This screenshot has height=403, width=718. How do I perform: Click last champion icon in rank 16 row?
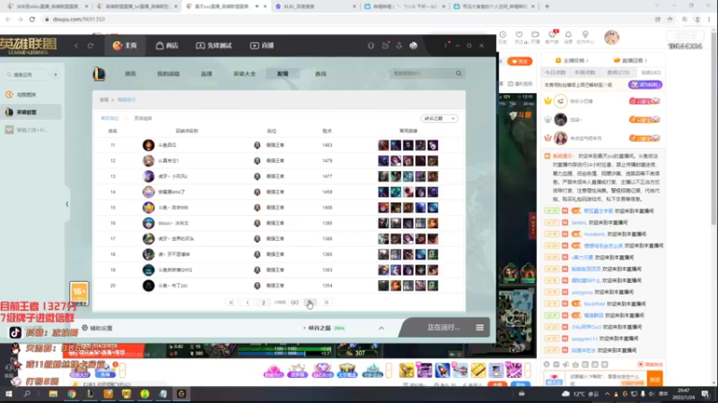tap(433, 223)
